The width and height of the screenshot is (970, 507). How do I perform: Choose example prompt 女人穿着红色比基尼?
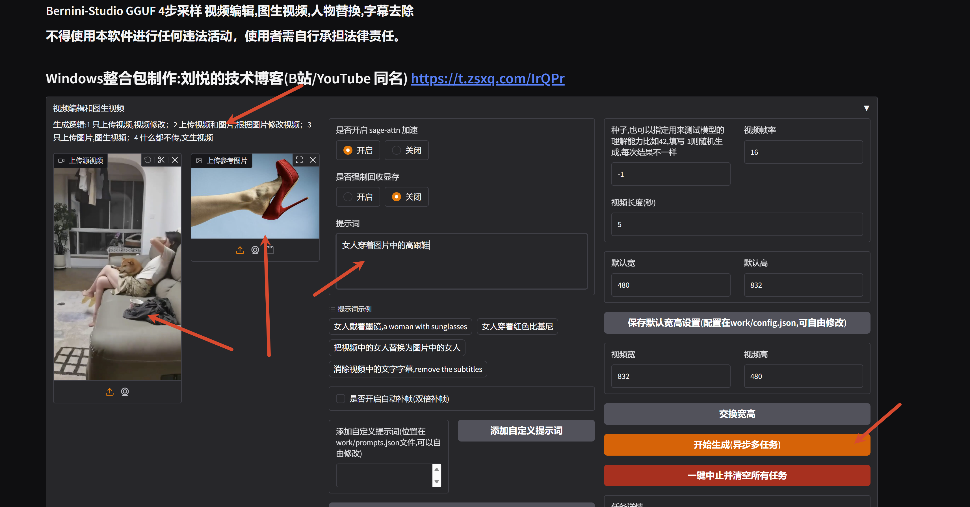[x=518, y=326]
